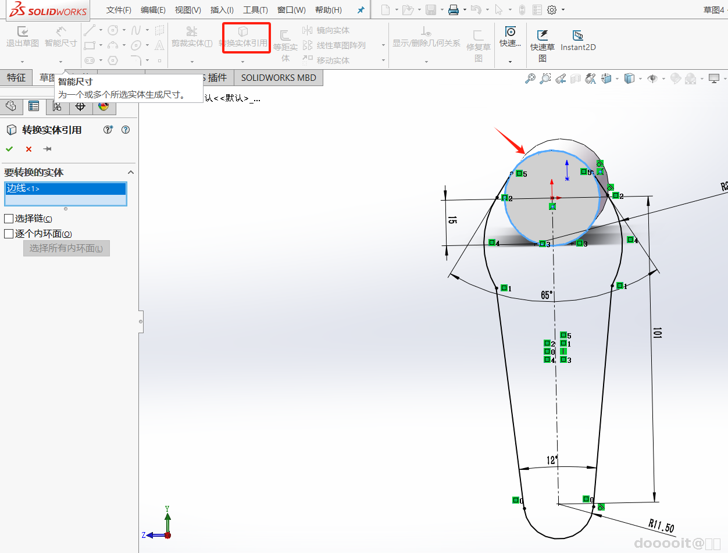Open the 插入(I) menu

coord(222,10)
